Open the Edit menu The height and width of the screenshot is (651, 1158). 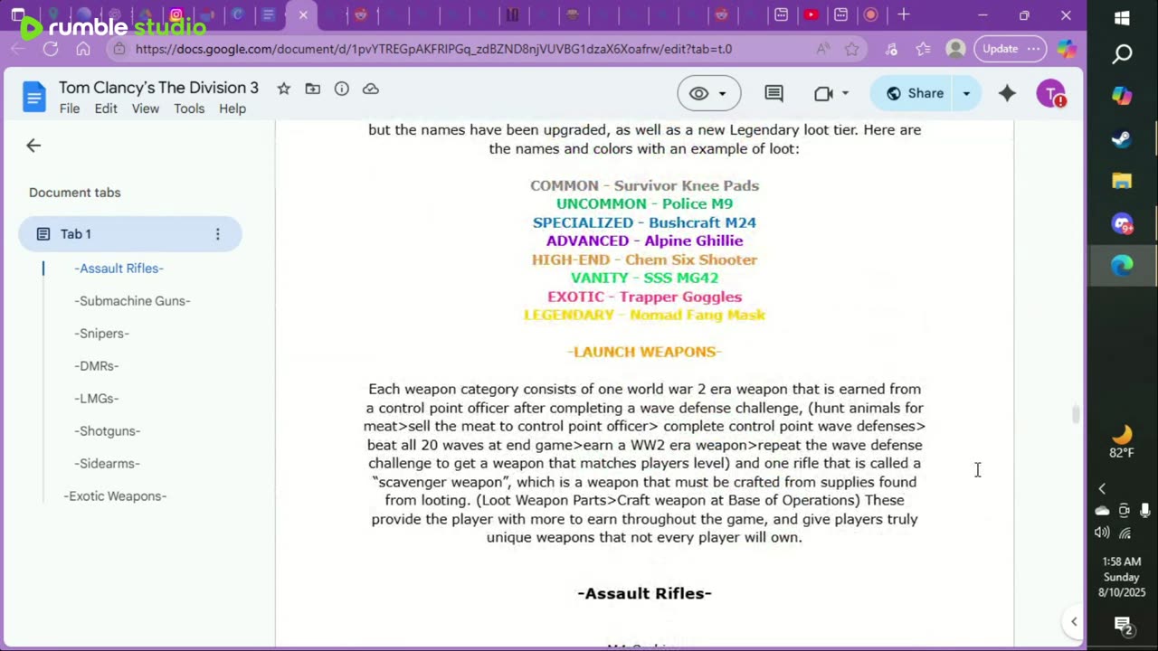click(x=106, y=108)
